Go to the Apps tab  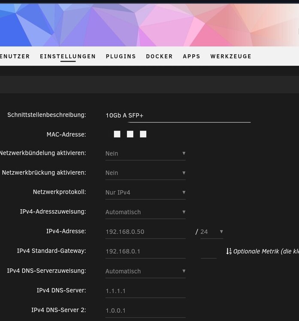[x=191, y=56]
